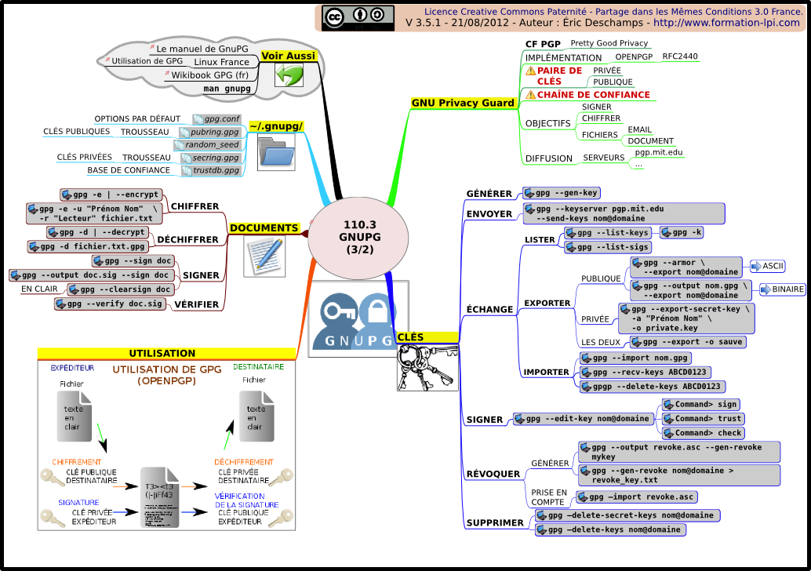Click the man gnupg entry
811x571 pixels.
pos(227,89)
